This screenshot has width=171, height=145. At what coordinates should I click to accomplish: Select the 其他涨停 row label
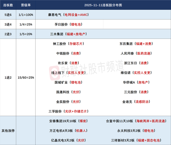tap(8, 131)
